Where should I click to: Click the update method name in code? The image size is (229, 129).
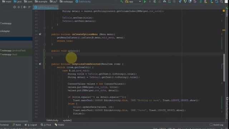72,51
